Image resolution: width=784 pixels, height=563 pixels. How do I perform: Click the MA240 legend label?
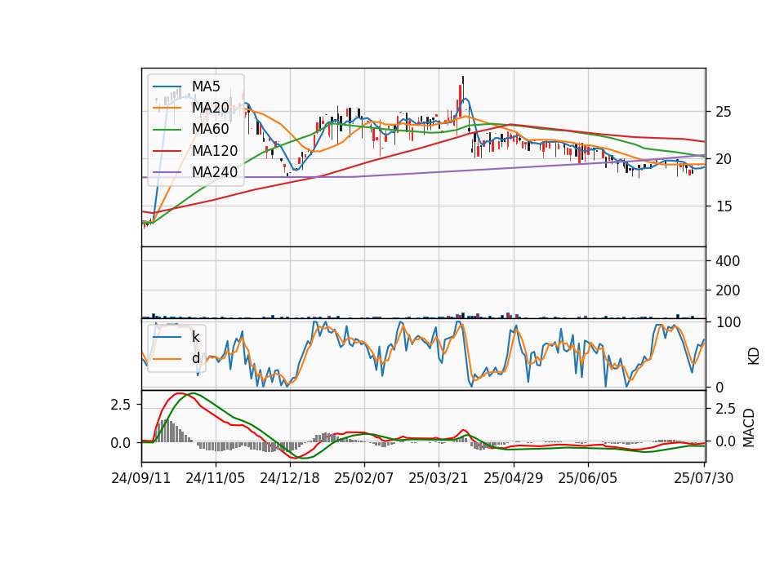tap(215, 172)
